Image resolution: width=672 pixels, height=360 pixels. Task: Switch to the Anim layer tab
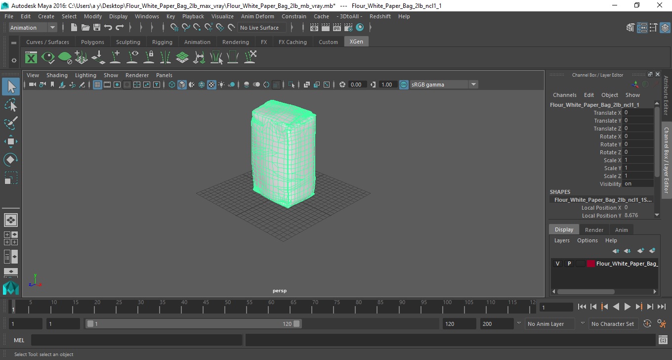coord(621,230)
